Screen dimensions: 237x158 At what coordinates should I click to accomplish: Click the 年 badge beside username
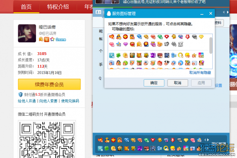pyautogui.click(x=47, y=39)
